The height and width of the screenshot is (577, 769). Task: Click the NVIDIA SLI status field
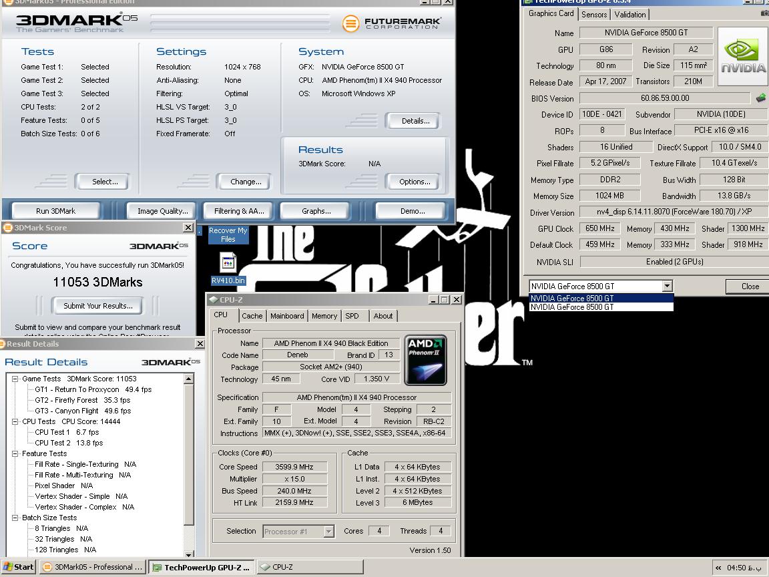[x=674, y=262]
